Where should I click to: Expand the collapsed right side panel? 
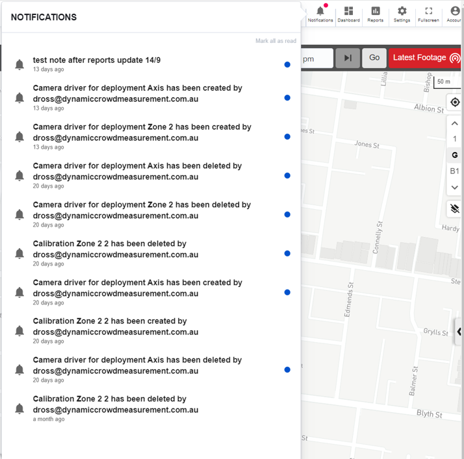[x=458, y=332]
